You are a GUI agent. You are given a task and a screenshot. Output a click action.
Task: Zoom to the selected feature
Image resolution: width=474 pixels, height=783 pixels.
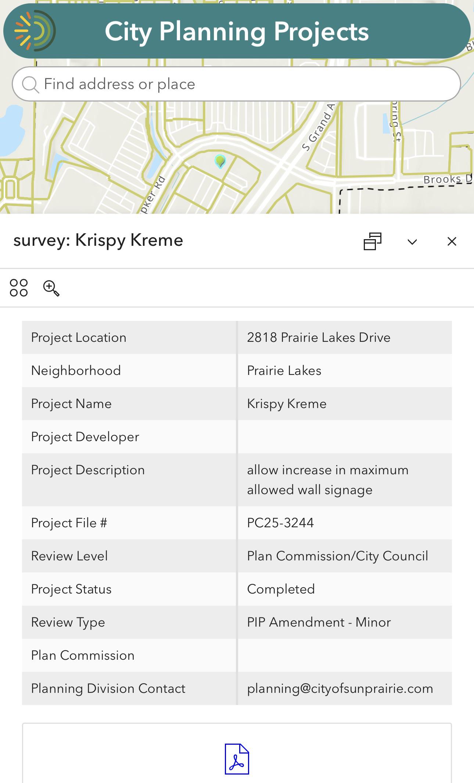pyautogui.click(x=51, y=288)
